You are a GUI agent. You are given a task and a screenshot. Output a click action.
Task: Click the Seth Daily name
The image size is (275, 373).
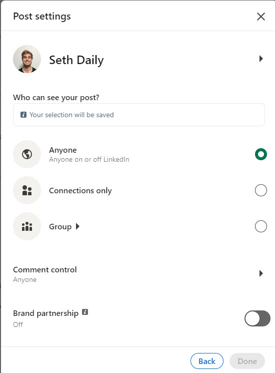tap(76, 60)
